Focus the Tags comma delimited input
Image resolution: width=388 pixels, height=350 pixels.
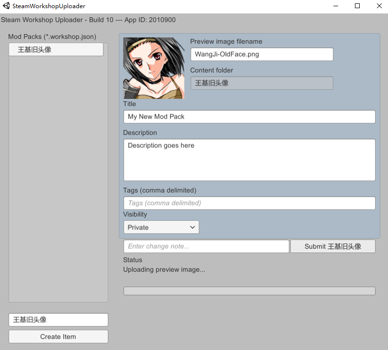pyautogui.click(x=250, y=203)
